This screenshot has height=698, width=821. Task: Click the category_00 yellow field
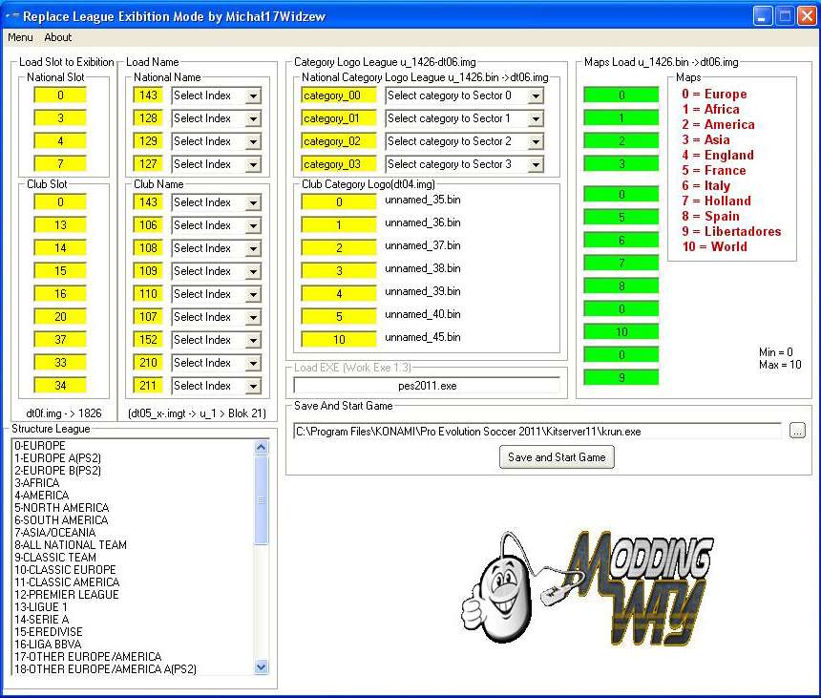[337, 95]
